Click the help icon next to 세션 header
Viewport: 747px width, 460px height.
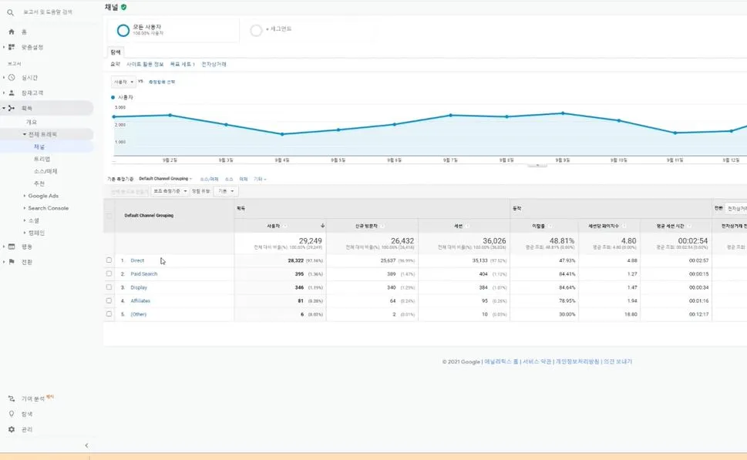pos(467,226)
